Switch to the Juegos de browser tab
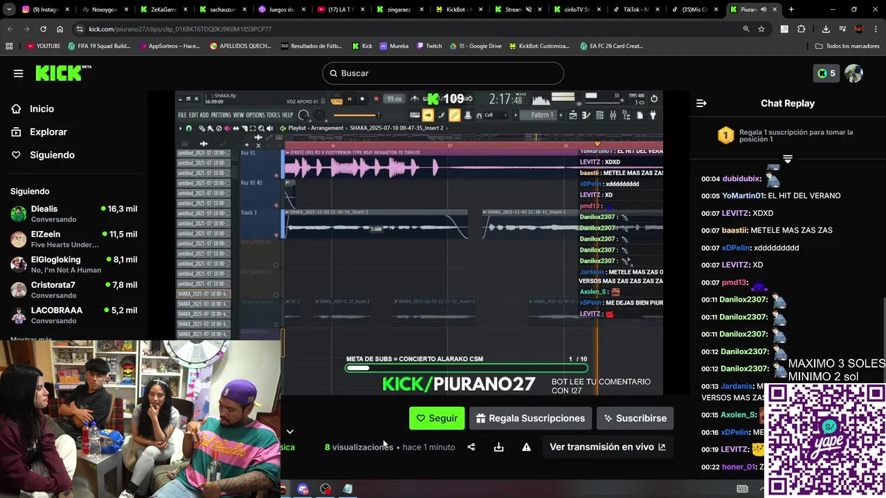The width and height of the screenshot is (886, 498). [x=280, y=10]
